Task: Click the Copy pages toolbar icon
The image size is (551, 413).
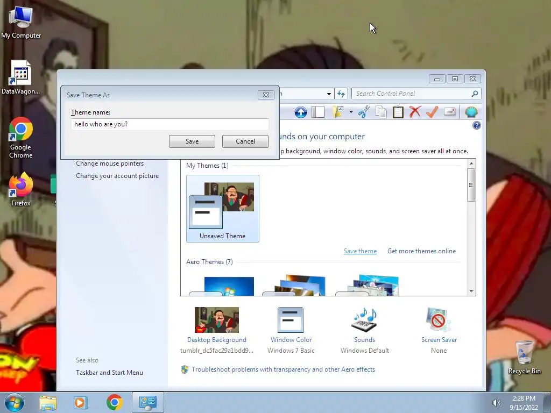Action: coord(381,112)
